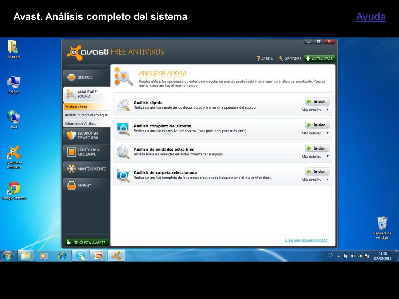Open Análisis durante el arranque
This screenshot has height=299, width=399.
[87, 115]
